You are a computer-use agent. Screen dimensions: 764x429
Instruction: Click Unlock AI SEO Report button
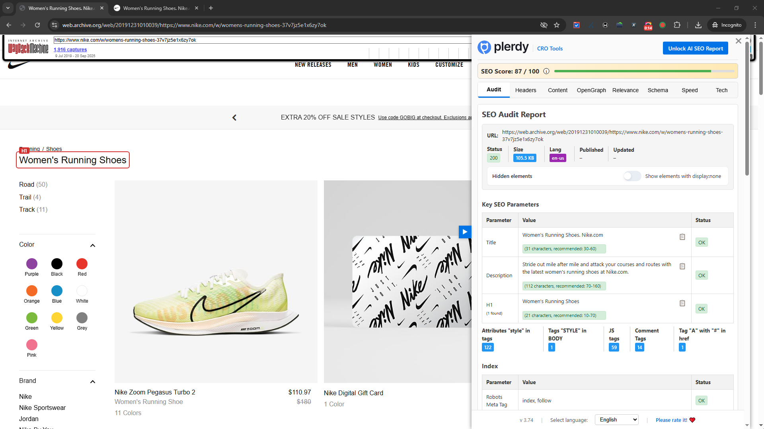click(x=695, y=48)
